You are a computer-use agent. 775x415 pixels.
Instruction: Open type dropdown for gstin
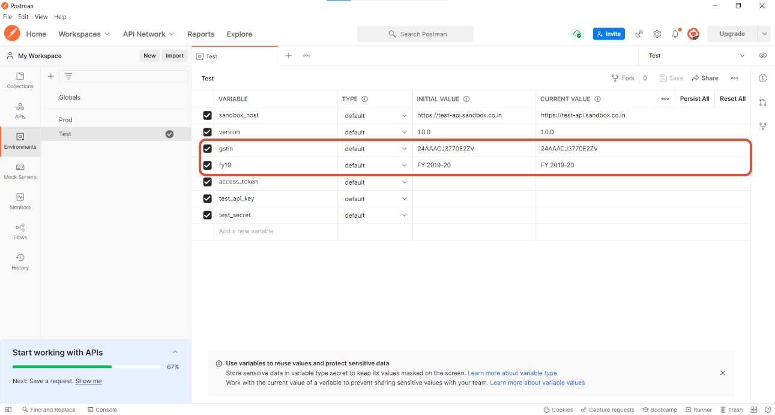pos(375,149)
